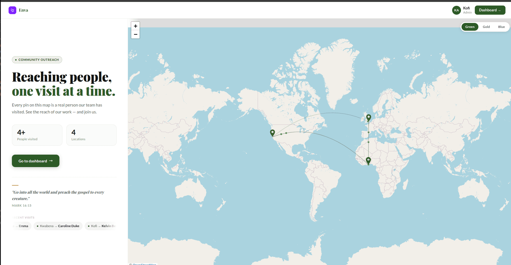This screenshot has height=265, width=511.
Task: Open the Dashboard from the top navigation
Action: 490,10
